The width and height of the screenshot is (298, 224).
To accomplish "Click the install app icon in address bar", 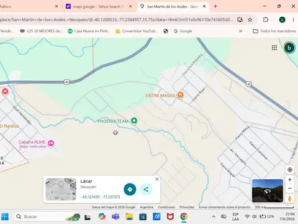I will [240, 20].
